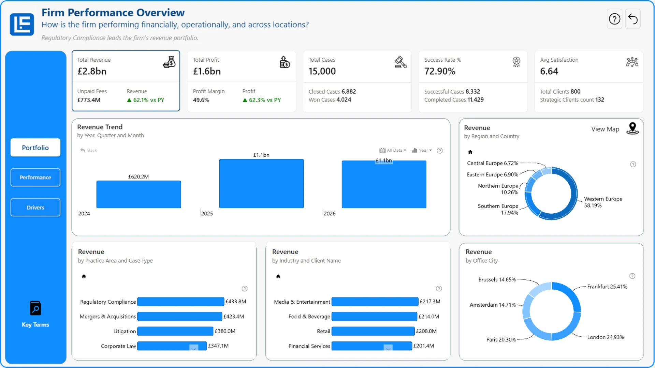Viewport: 655px width, 368px height.
Task: Click the Brussels 14.65% label
Action: [x=497, y=280]
